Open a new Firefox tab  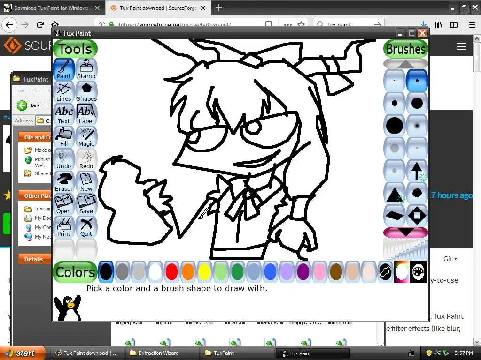tap(219, 7)
